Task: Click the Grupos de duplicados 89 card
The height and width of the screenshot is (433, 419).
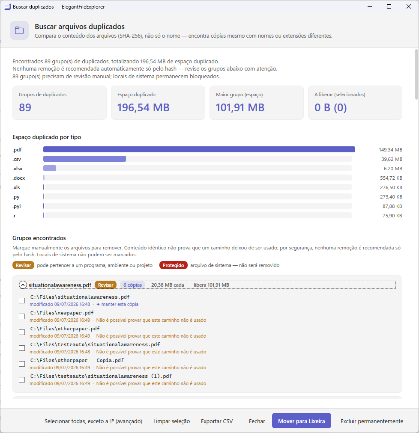Action: point(60,103)
